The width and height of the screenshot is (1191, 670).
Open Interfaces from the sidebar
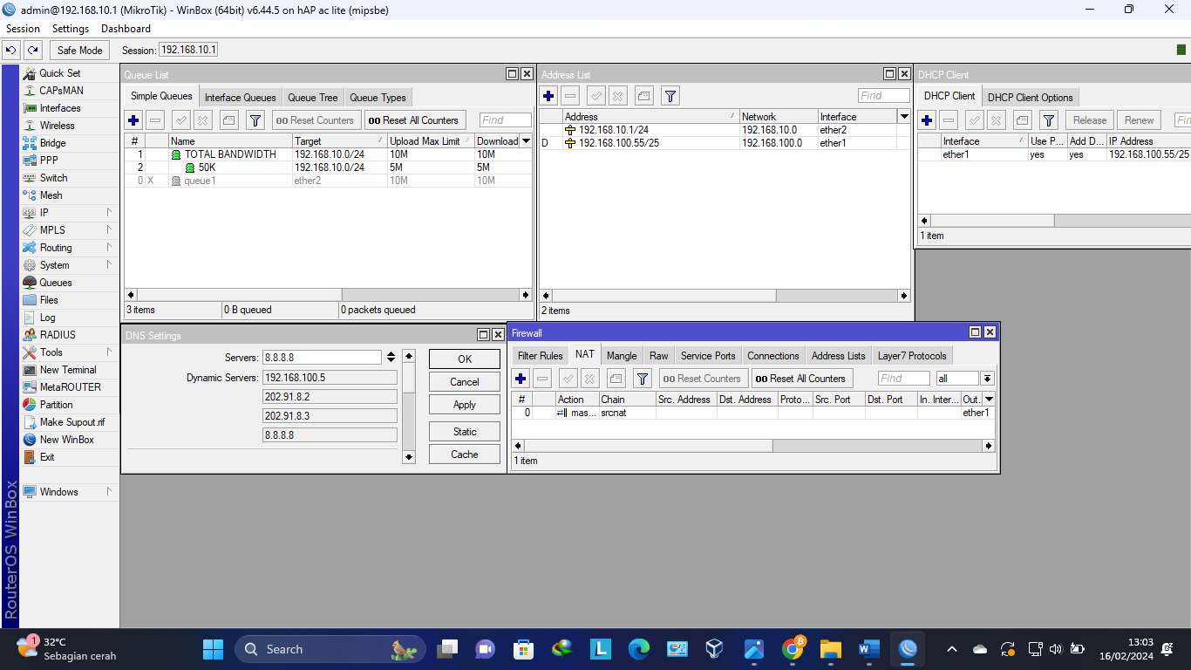point(60,108)
